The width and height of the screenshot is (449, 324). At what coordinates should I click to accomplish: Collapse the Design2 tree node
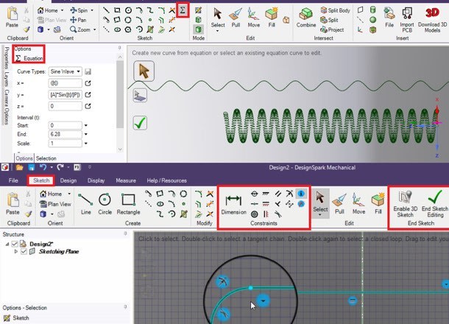7,244
